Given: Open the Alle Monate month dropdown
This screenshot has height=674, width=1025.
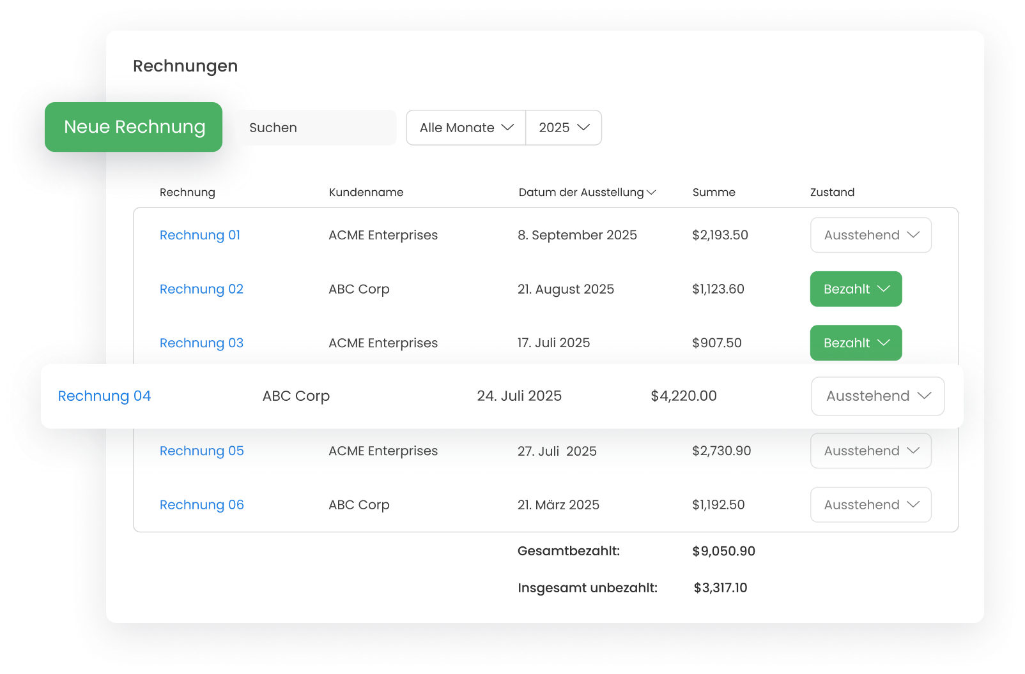Looking at the screenshot, I should [x=466, y=128].
